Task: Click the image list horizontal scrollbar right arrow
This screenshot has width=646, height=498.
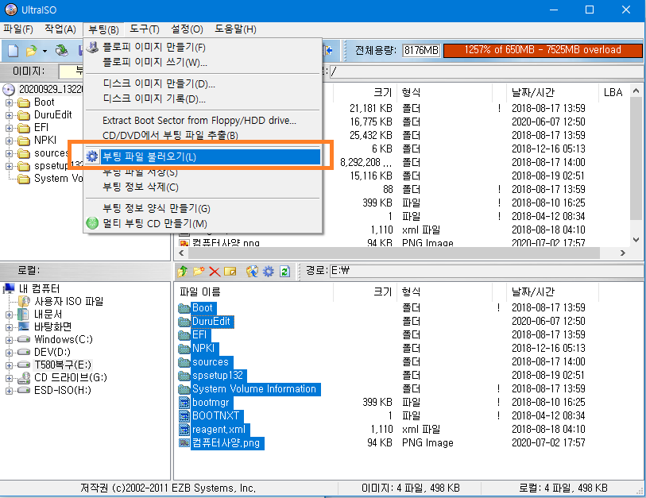Action: tap(623, 253)
